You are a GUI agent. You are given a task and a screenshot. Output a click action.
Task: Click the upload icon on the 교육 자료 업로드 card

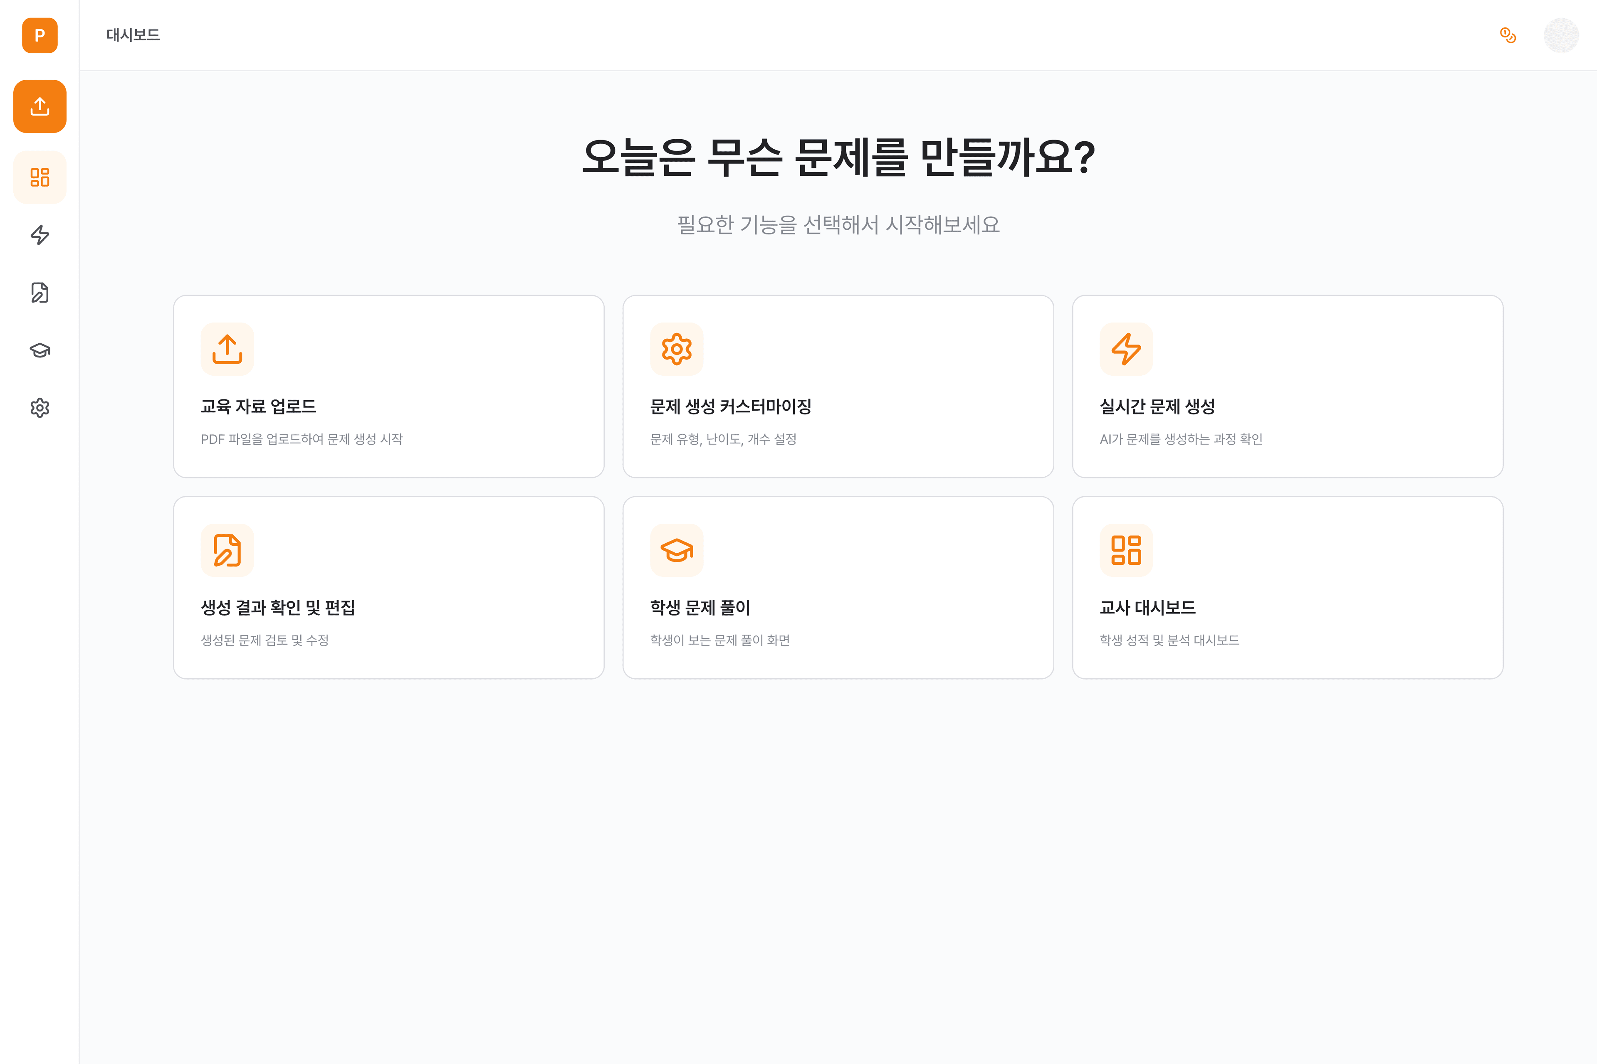(x=227, y=349)
